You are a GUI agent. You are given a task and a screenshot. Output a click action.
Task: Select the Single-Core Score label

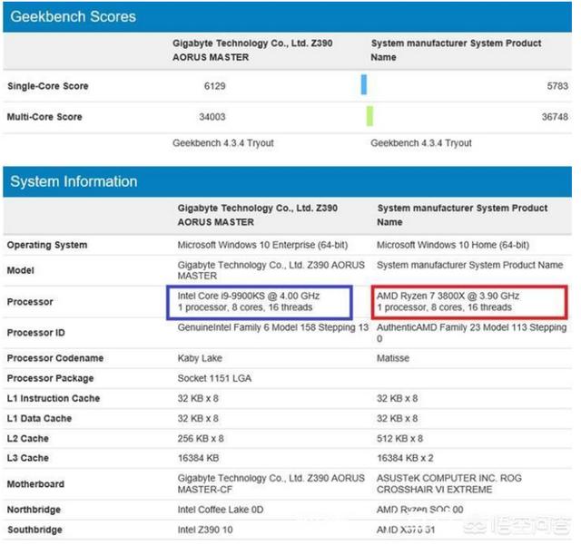[x=48, y=86]
